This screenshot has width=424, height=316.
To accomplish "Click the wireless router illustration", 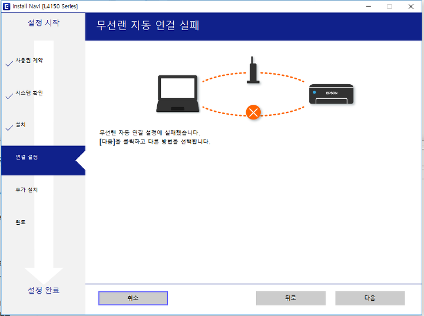I will tap(253, 70).
